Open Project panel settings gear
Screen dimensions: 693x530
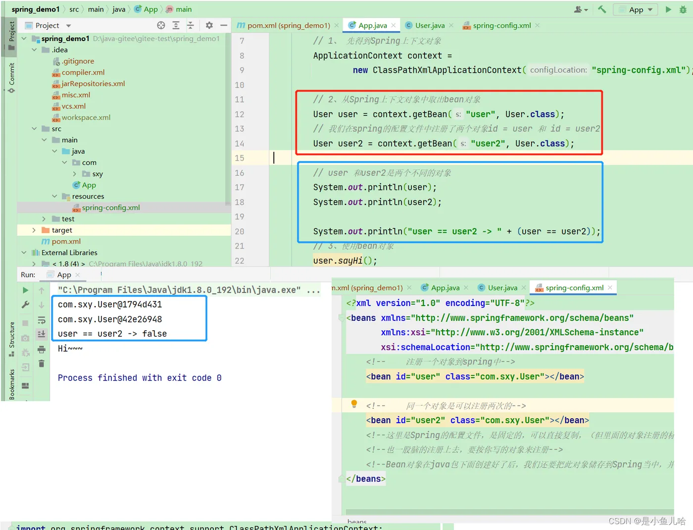[209, 25]
